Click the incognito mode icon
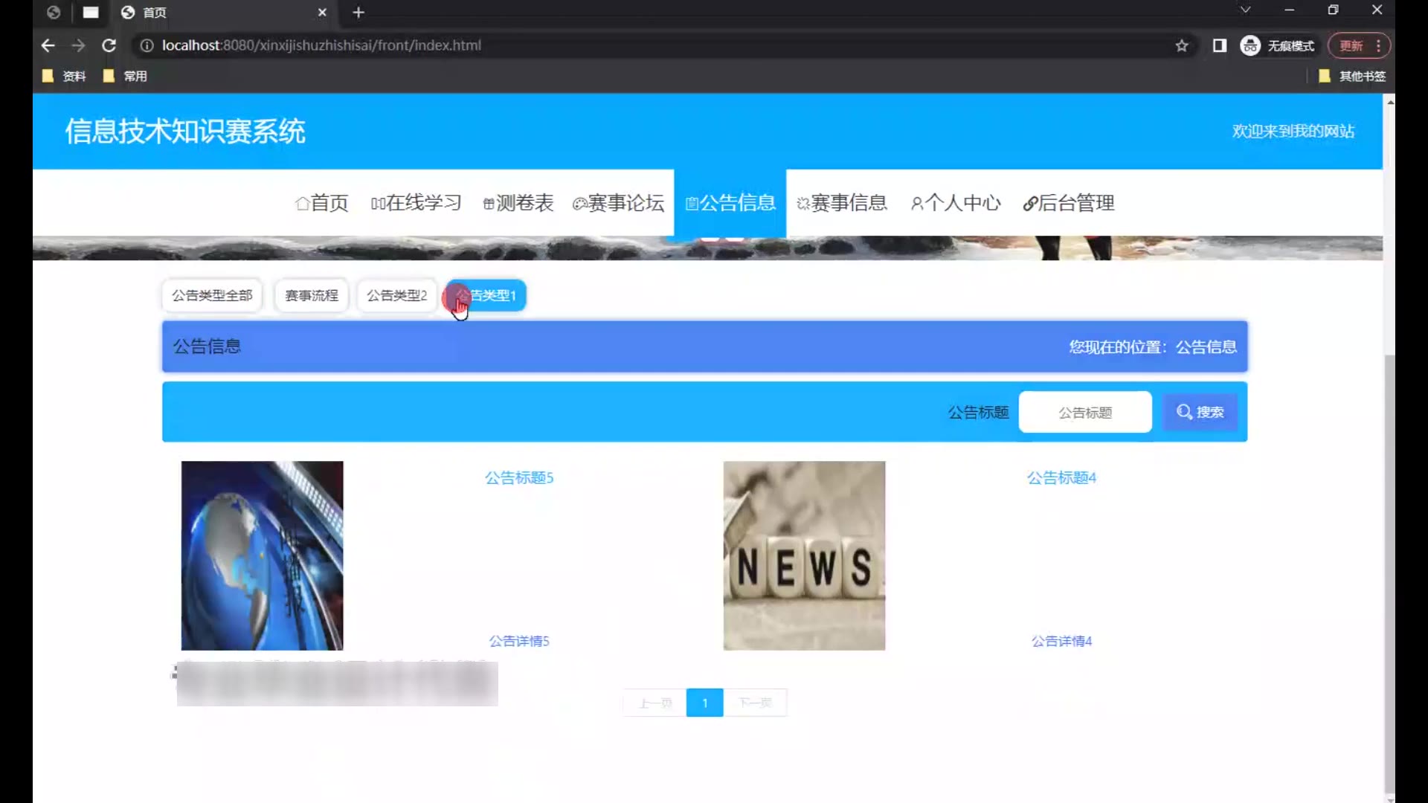This screenshot has width=1428, height=803. [1250, 46]
